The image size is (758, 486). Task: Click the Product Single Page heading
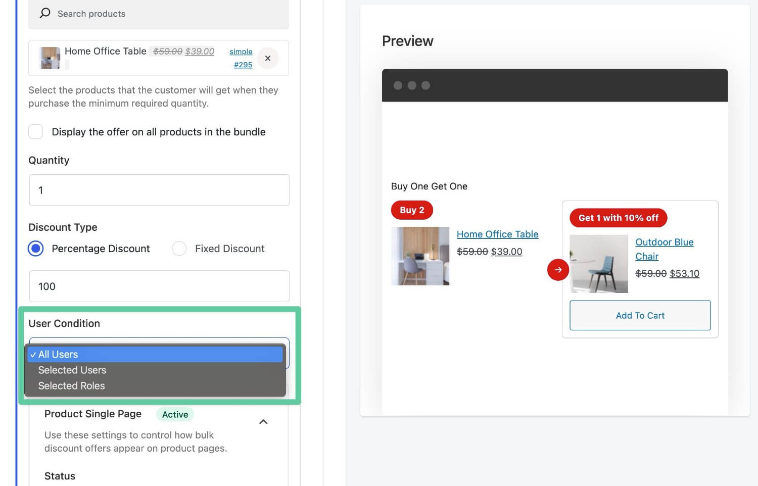click(x=93, y=414)
